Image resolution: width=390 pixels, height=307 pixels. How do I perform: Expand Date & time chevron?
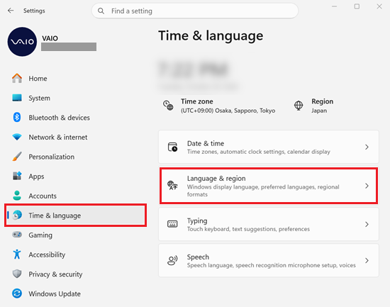[367, 147]
